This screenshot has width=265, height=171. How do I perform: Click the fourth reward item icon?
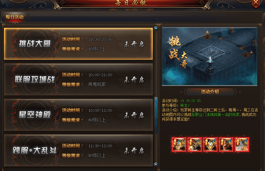[226, 144]
